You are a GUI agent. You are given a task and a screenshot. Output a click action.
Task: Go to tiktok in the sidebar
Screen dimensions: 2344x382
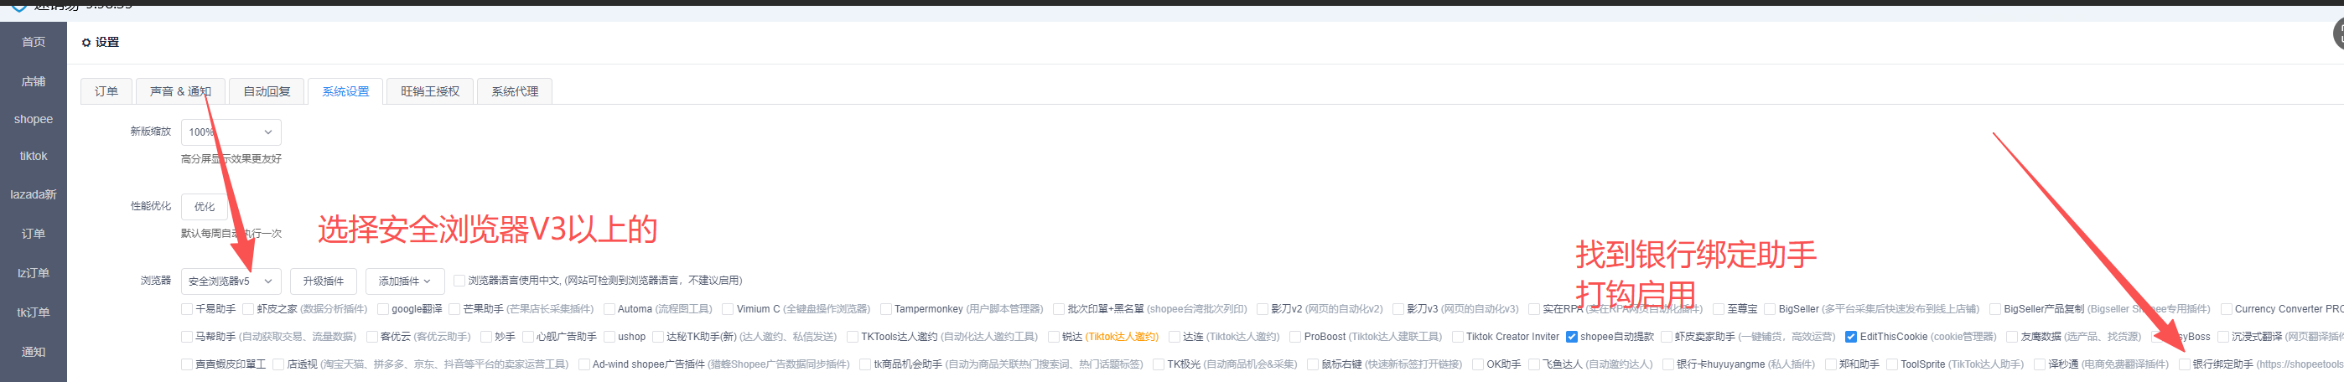click(34, 157)
